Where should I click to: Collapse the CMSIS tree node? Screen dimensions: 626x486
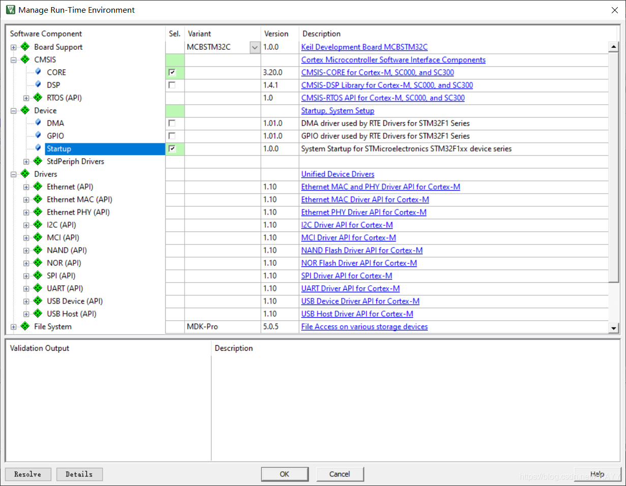14,60
